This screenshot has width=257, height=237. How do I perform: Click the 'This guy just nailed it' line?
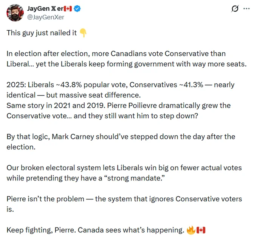[42, 33]
